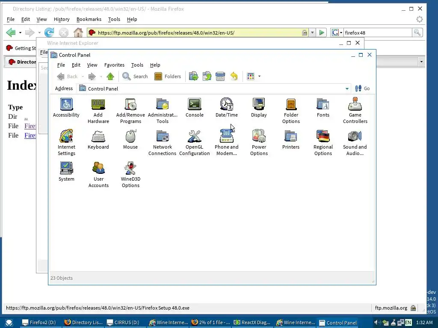Open Add Hardware applet
Screen dimensions: 438x328
point(98,111)
